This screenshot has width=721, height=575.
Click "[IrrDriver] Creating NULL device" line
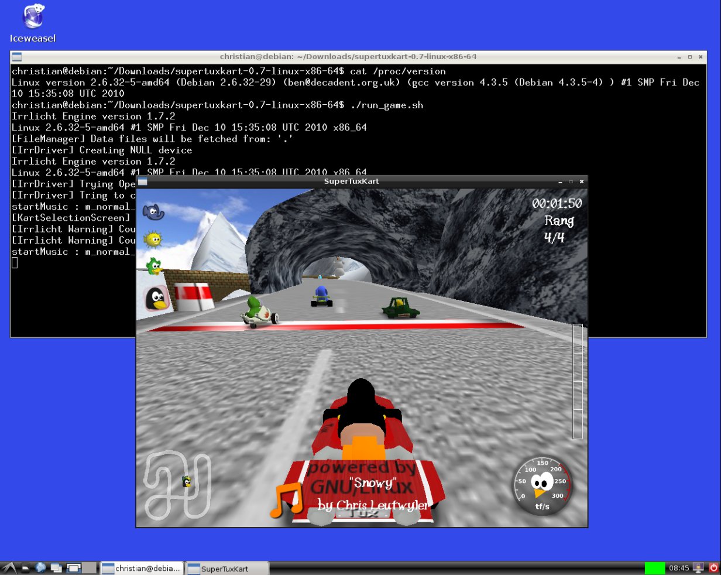coord(102,150)
